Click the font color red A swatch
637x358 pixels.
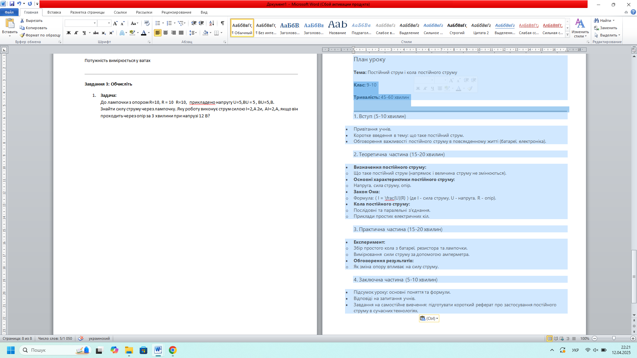[x=144, y=33]
